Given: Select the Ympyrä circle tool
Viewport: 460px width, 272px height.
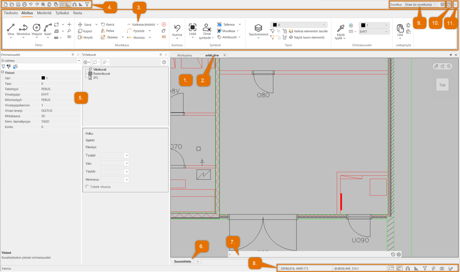Looking at the screenshot, I should [36, 28].
